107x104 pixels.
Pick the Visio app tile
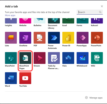68,58
